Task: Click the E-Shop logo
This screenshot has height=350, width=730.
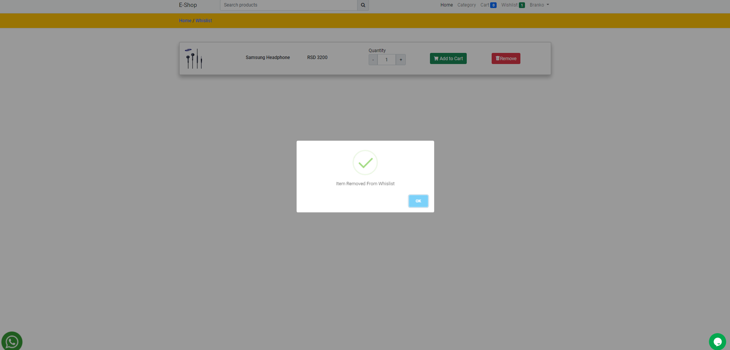Action: coord(188,5)
